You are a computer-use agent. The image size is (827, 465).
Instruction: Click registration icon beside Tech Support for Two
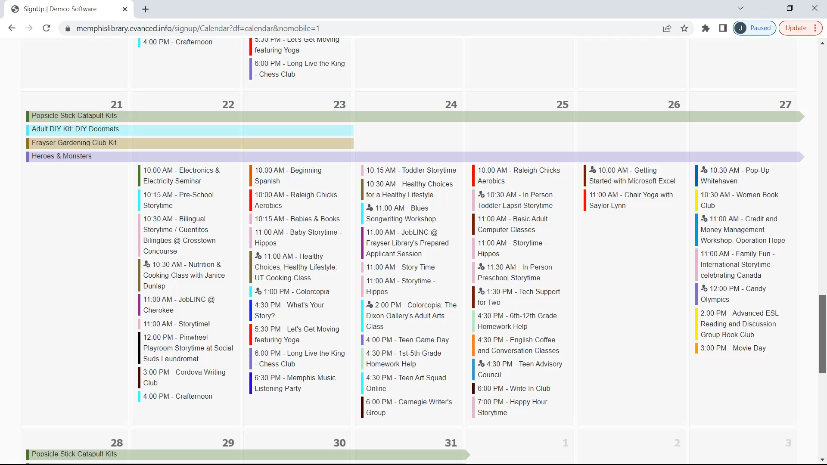pyautogui.click(x=481, y=291)
